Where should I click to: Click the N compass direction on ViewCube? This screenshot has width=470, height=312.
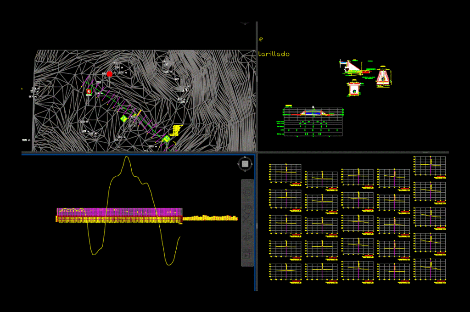click(245, 157)
